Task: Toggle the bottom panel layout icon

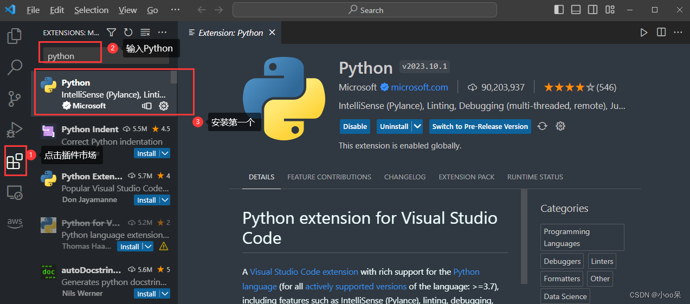Action: coord(576,10)
